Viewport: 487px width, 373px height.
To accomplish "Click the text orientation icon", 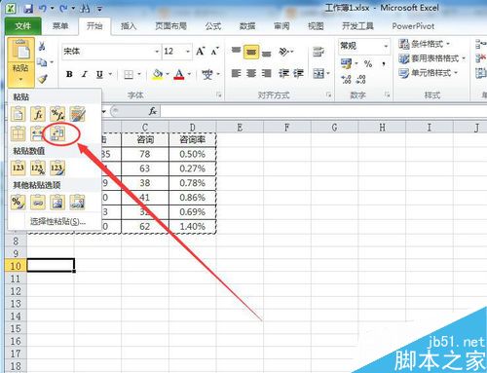I will [284, 52].
